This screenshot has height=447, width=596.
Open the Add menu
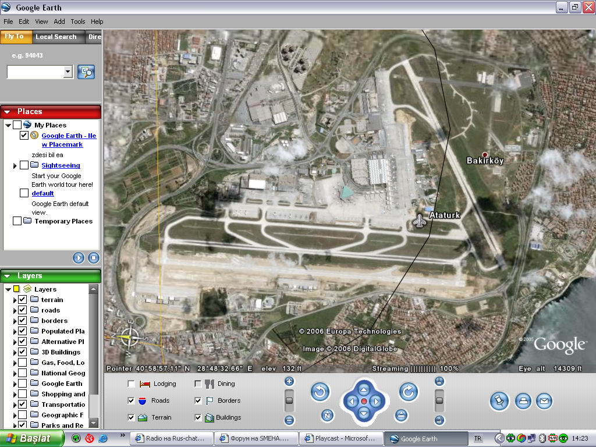[59, 22]
